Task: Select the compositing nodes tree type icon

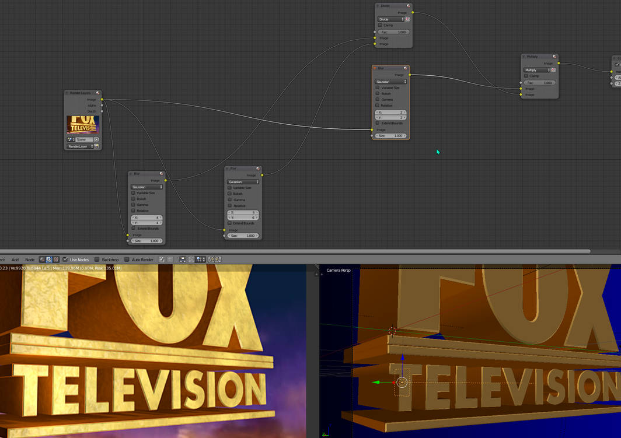Action: (x=48, y=260)
